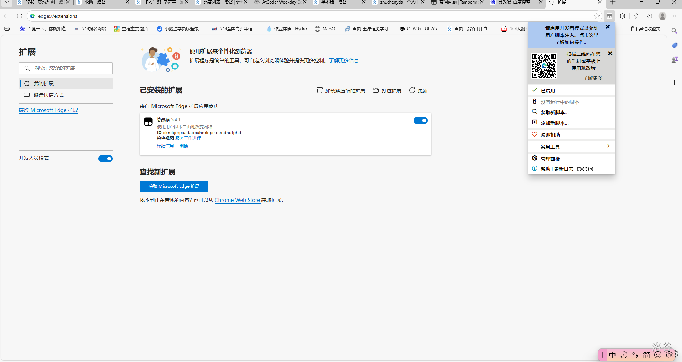
Task: Open the browser Extensions puzzle icon
Action: pos(622,16)
